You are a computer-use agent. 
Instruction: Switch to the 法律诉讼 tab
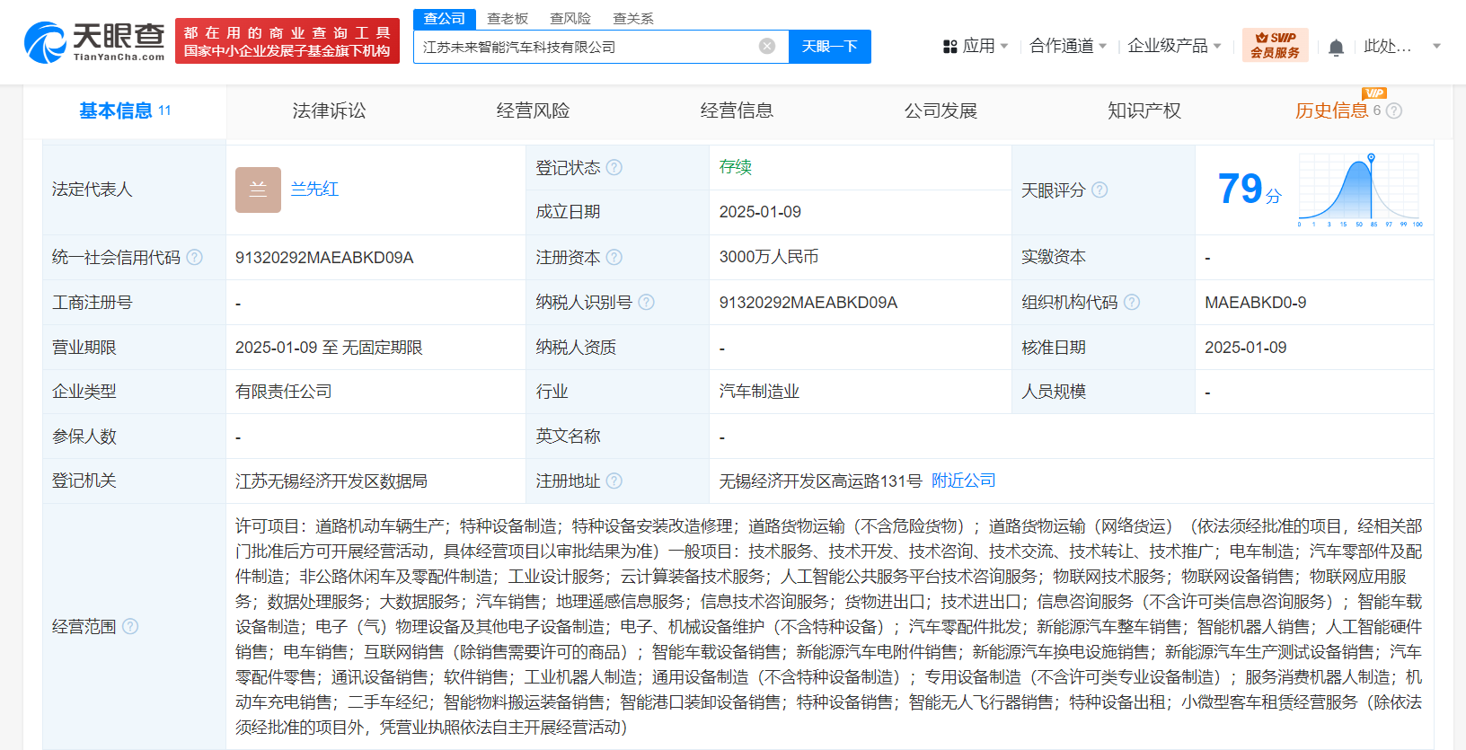pyautogui.click(x=329, y=110)
